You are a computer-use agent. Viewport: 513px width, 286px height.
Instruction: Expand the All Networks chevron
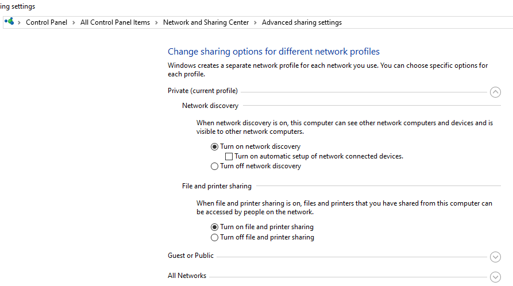pos(495,276)
